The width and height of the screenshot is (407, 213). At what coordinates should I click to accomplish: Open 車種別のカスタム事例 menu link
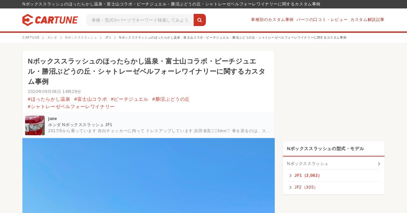point(272,20)
